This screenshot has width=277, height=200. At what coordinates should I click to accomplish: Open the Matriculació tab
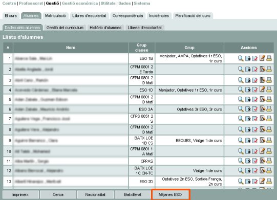pos(55,16)
